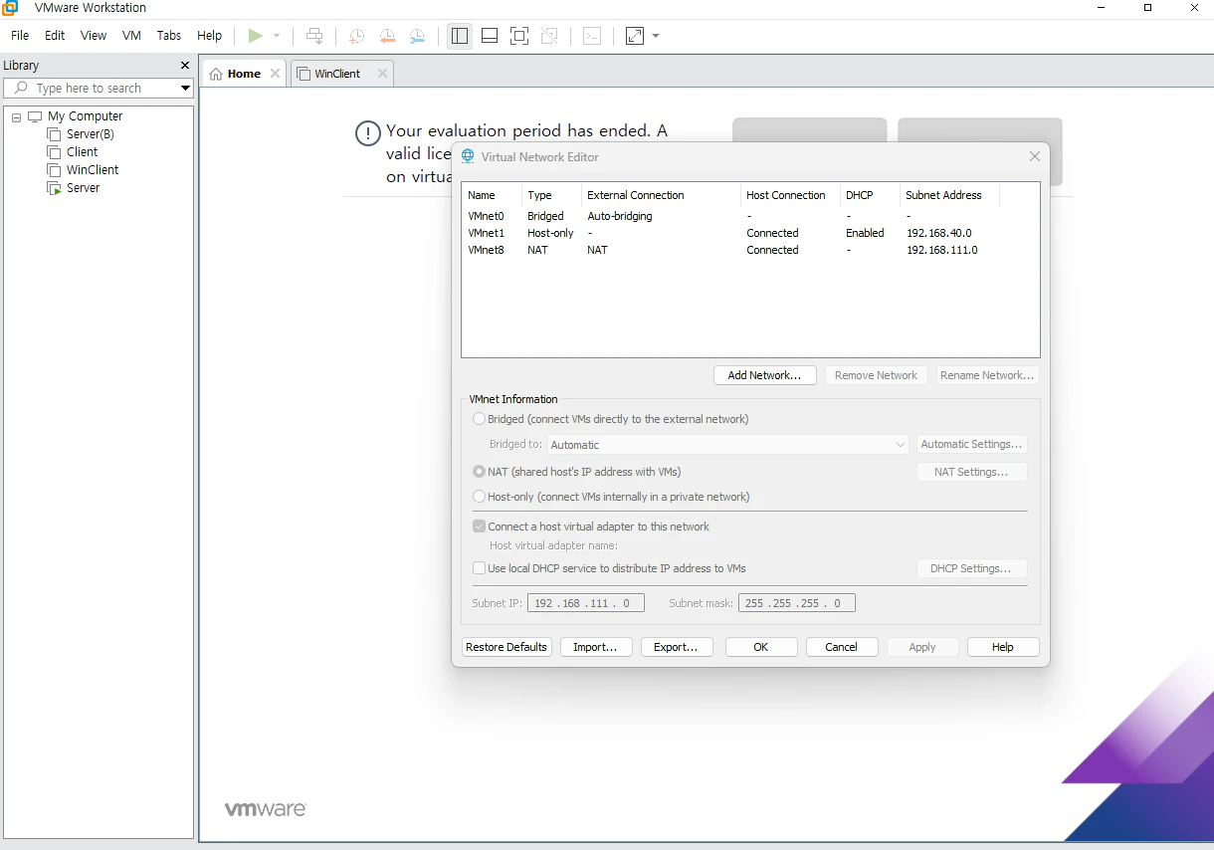The height and width of the screenshot is (850, 1214).
Task: Click the console view toolbar icon
Action: click(x=592, y=36)
